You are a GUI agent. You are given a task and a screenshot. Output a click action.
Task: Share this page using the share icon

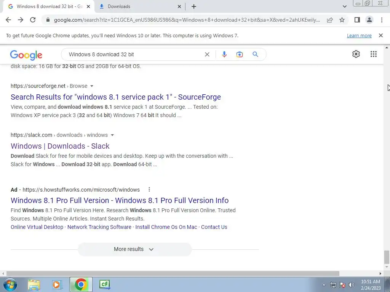pos(330,20)
